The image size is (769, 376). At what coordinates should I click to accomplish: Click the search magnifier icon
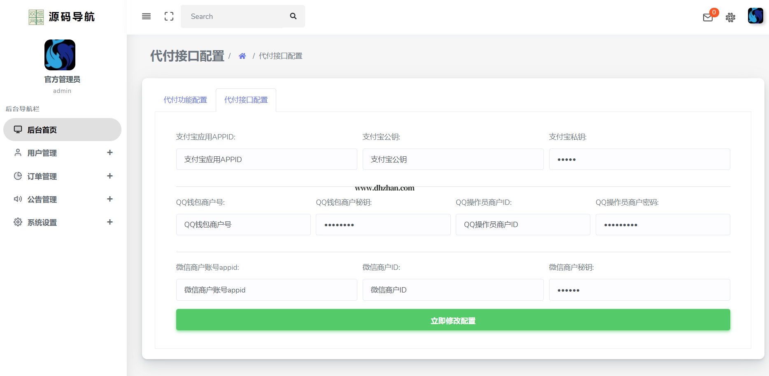293,16
